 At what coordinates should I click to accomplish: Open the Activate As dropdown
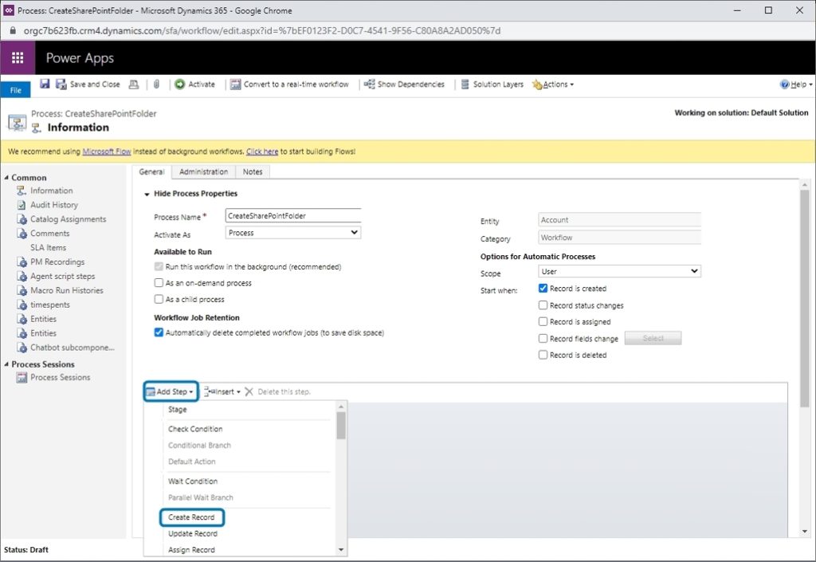[292, 231]
